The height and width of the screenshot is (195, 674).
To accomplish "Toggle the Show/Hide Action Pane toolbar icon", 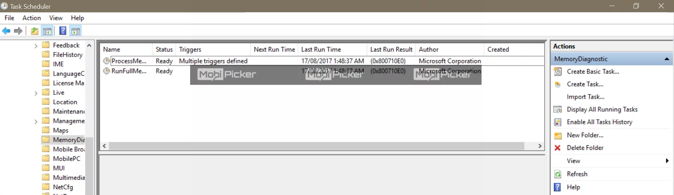I will pyautogui.click(x=76, y=31).
